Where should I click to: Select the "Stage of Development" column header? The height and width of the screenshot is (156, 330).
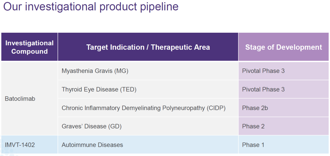coord(284,47)
